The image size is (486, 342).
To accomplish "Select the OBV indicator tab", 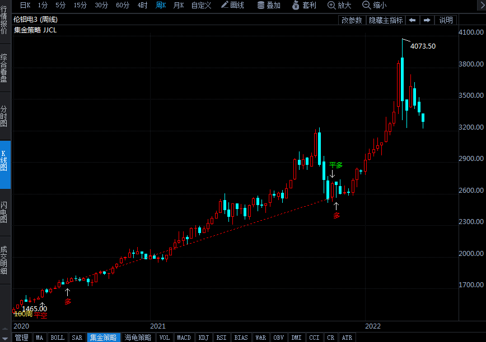I will click(x=279, y=338).
